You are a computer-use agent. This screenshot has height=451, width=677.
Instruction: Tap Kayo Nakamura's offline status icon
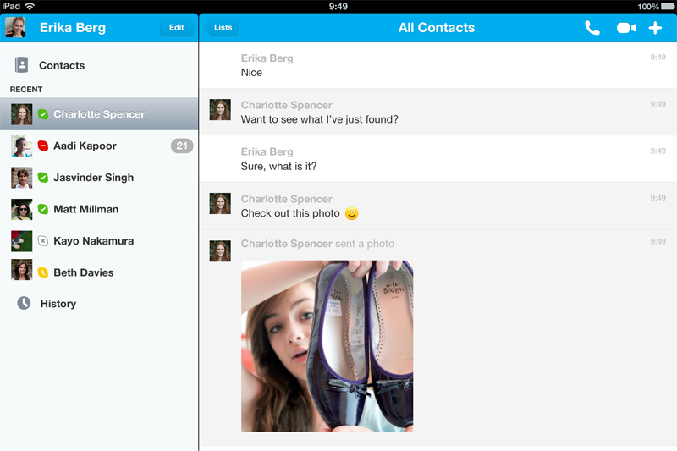coord(43,241)
